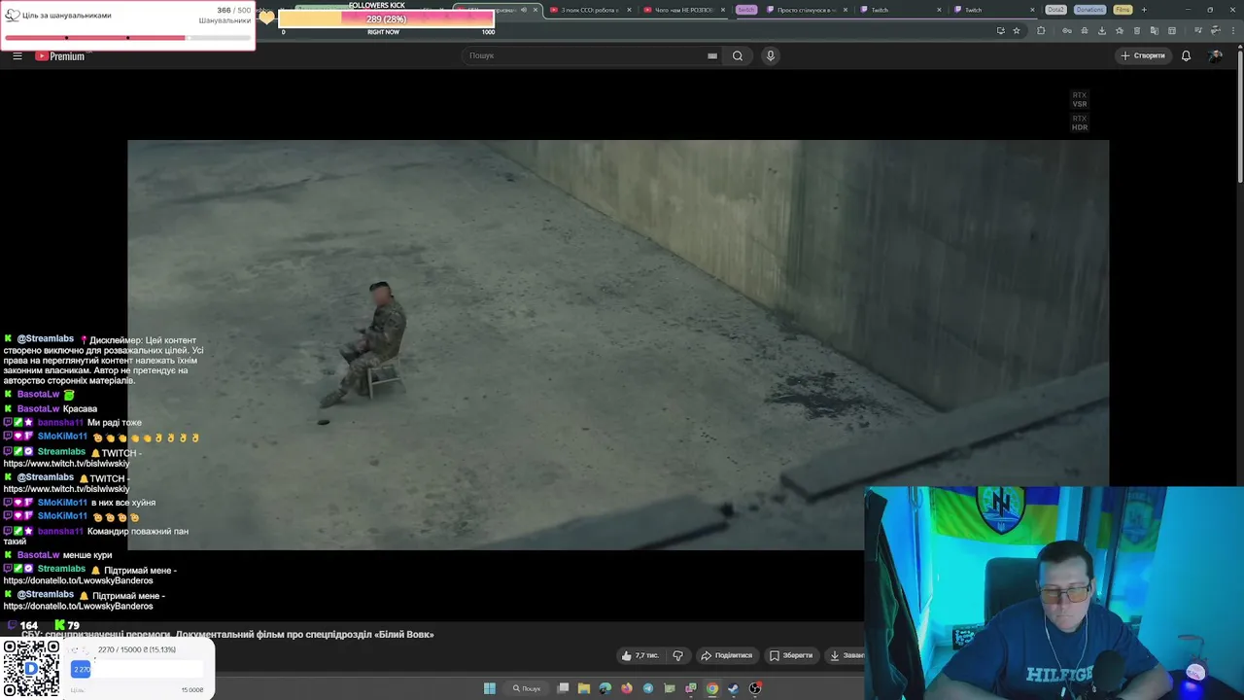The height and width of the screenshot is (700, 1244).
Task: Click the video title about «Білий Вовк»
Action: [x=227, y=634]
